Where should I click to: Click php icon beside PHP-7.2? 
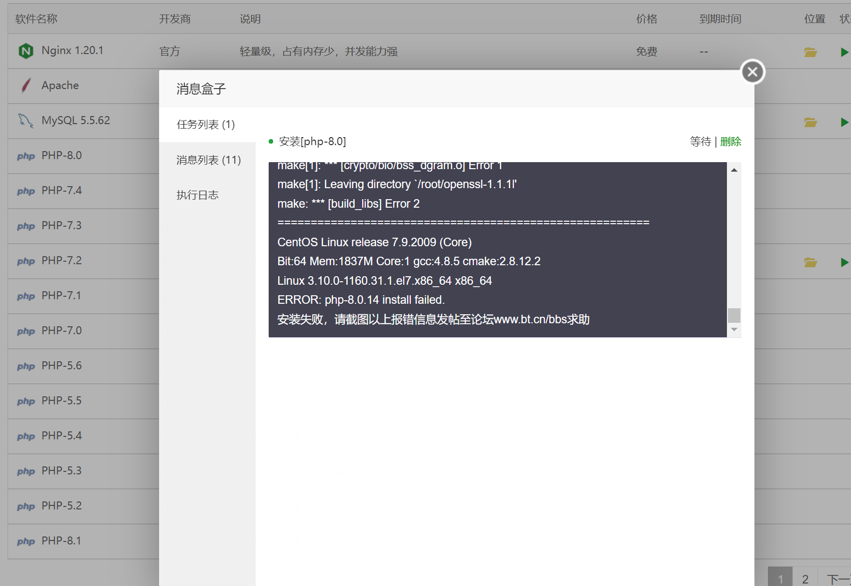click(26, 262)
